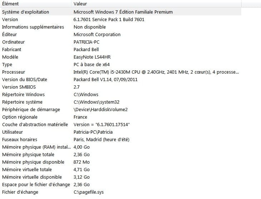Select the Fuseaux horaires row
Image resolution: width=261 pixels, height=199 pixels.
click(x=121, y=139)
